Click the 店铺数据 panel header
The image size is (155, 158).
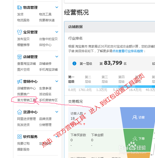point(110,27)
